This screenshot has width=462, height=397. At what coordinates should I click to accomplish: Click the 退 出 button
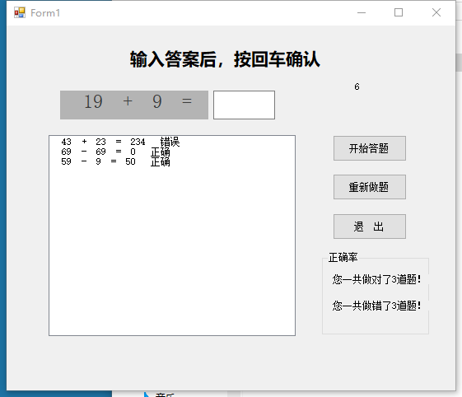(370, 227)
